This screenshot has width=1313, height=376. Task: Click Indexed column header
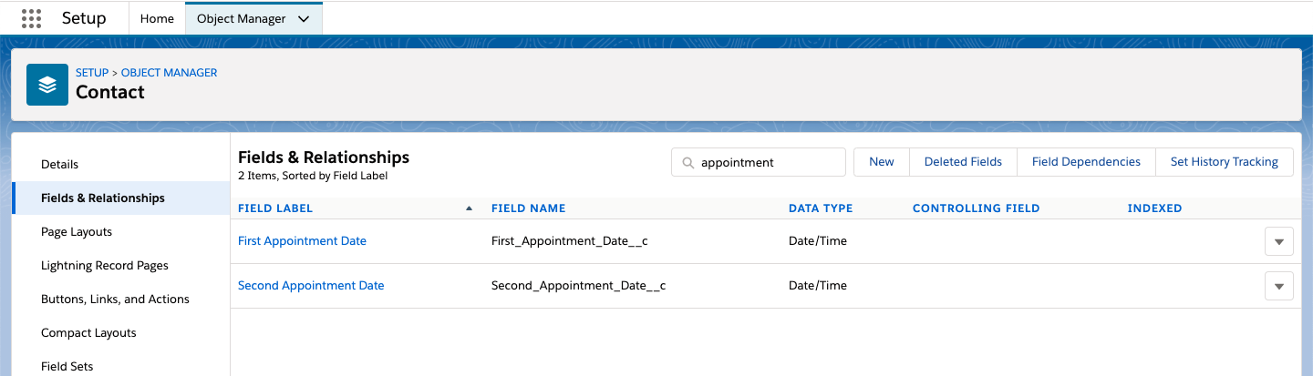(x=1155, y=208)
